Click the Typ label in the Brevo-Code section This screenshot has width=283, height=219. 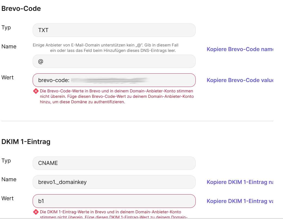6,27
